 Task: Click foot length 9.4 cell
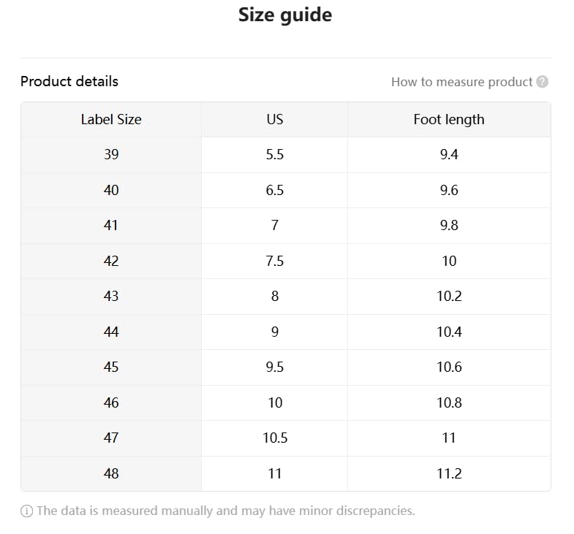449,155
